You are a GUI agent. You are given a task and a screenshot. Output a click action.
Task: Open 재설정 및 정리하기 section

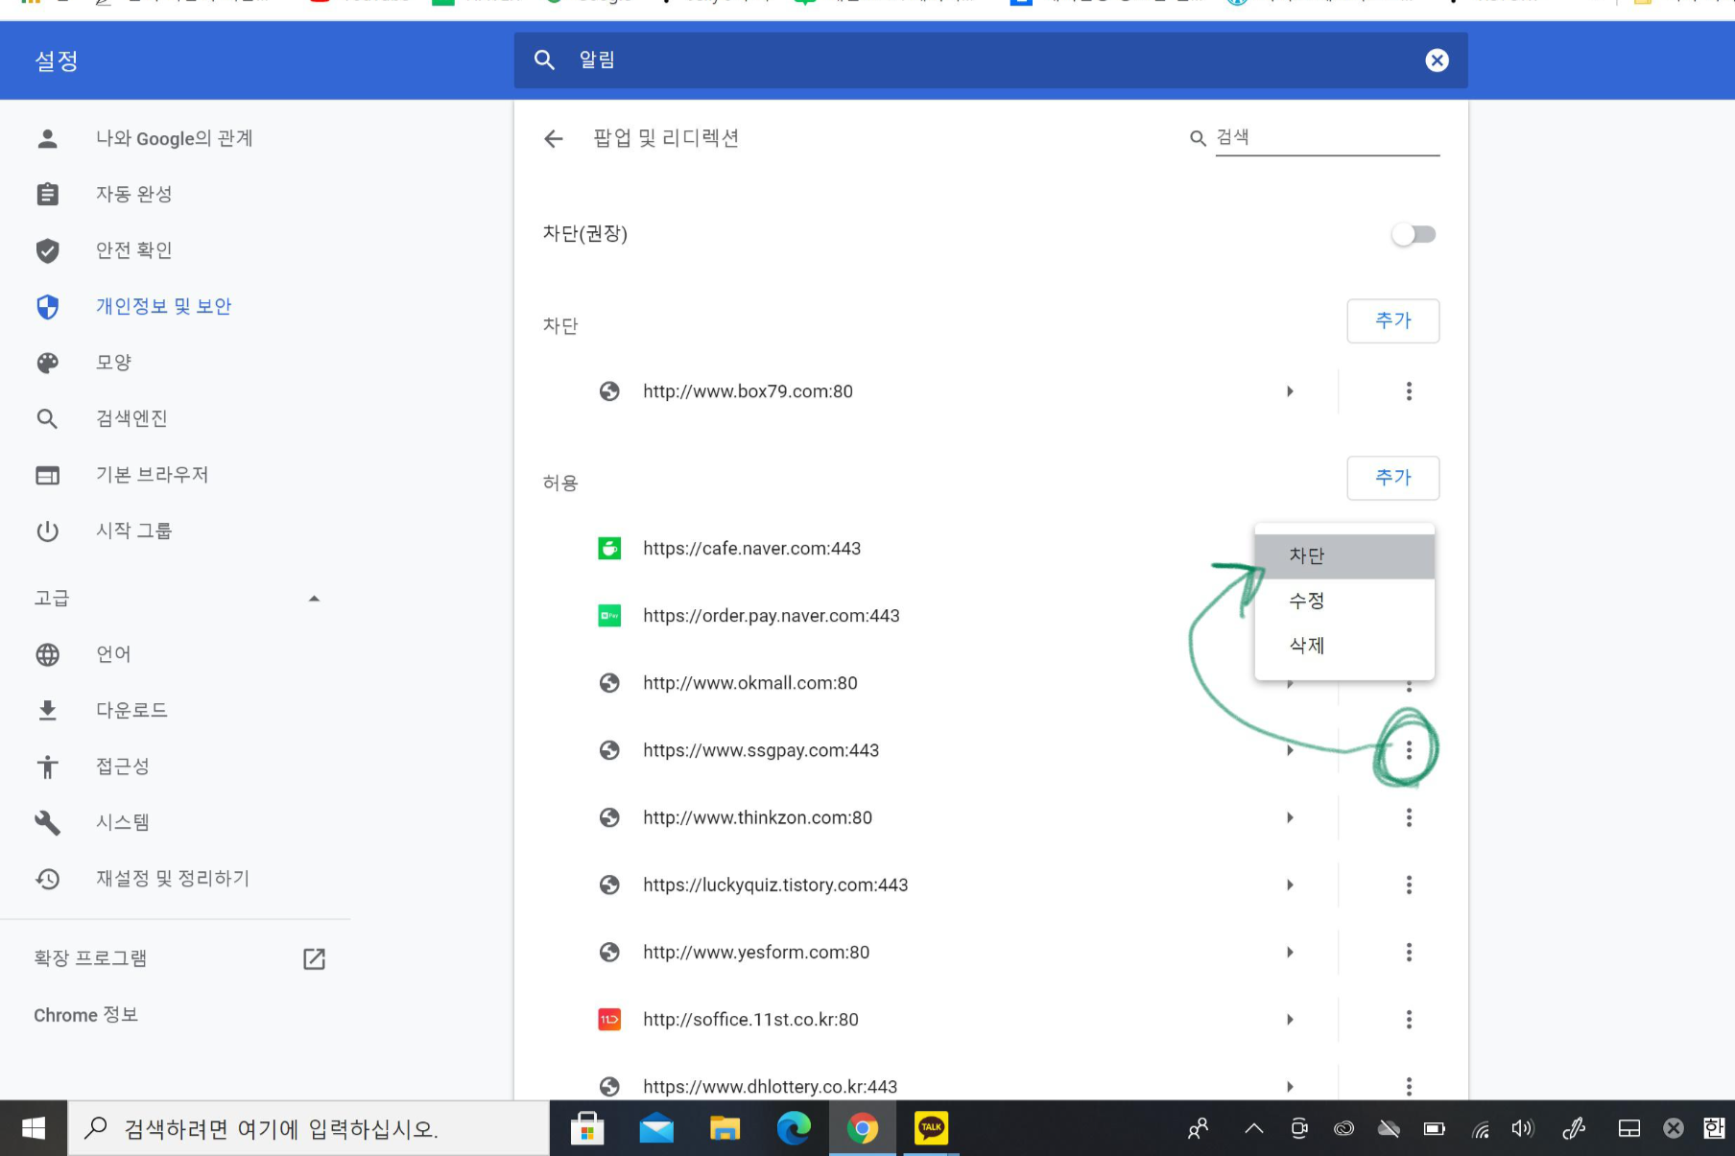(175, 879)
